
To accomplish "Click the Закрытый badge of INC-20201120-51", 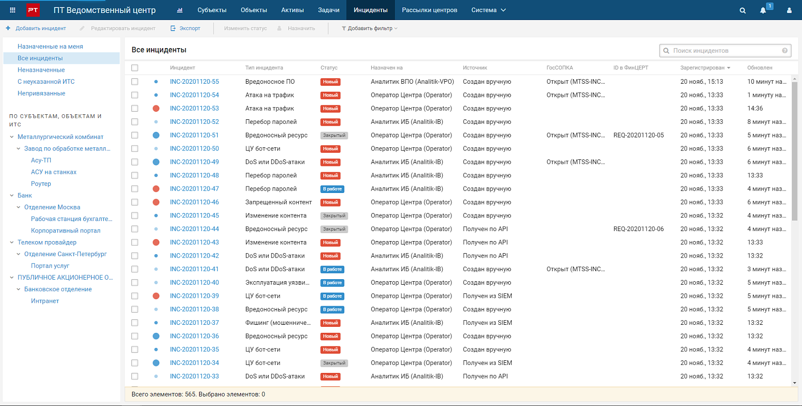I will pos(334,135).
